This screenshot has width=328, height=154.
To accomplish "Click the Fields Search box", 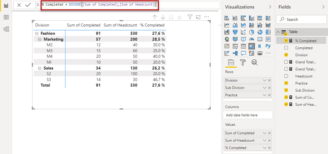I will pos(301,19).
